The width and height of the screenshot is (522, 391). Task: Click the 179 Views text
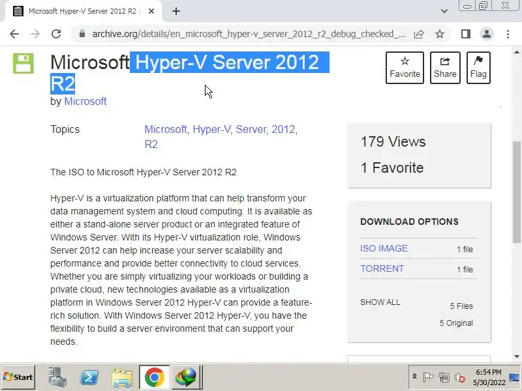tap(393, 141)
